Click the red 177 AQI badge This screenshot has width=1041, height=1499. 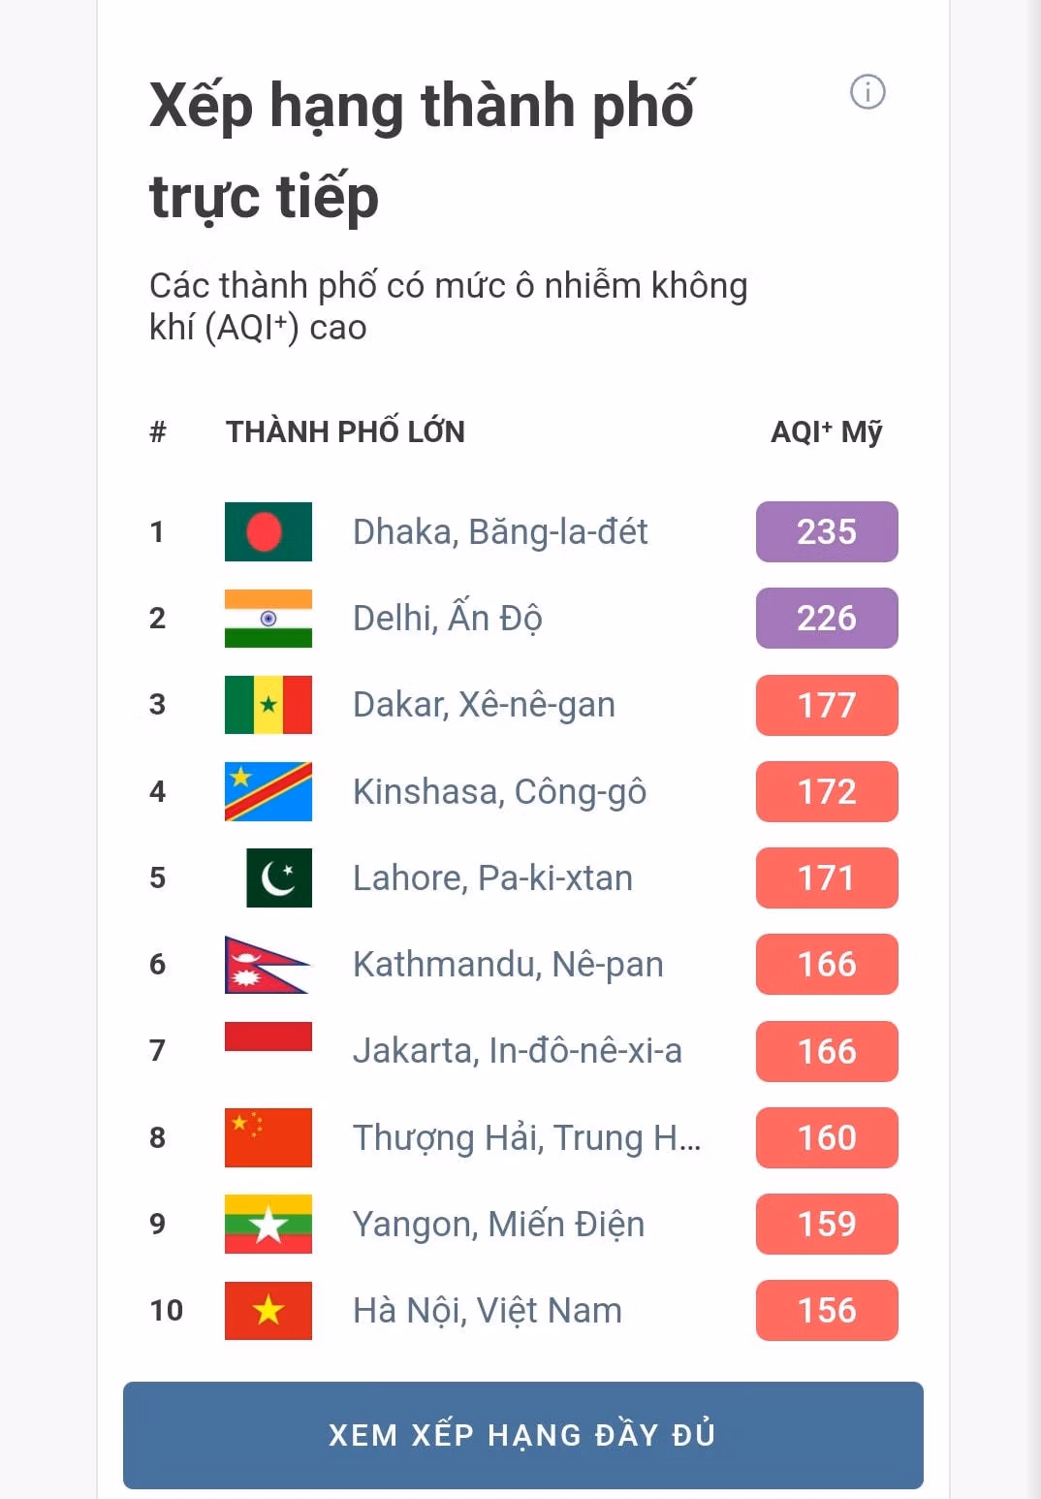pos(827,705)
